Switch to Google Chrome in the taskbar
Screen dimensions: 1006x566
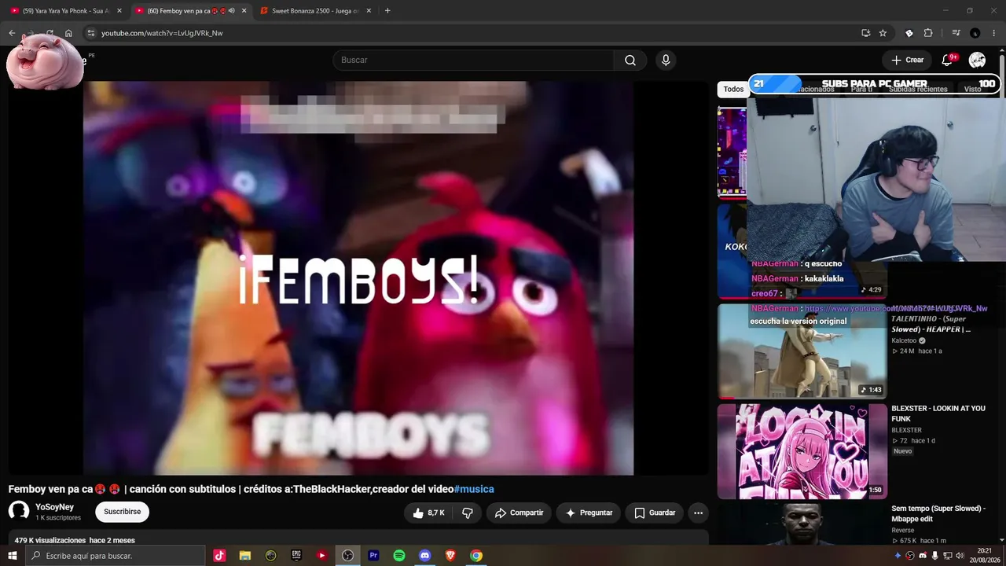pos(476,556)
